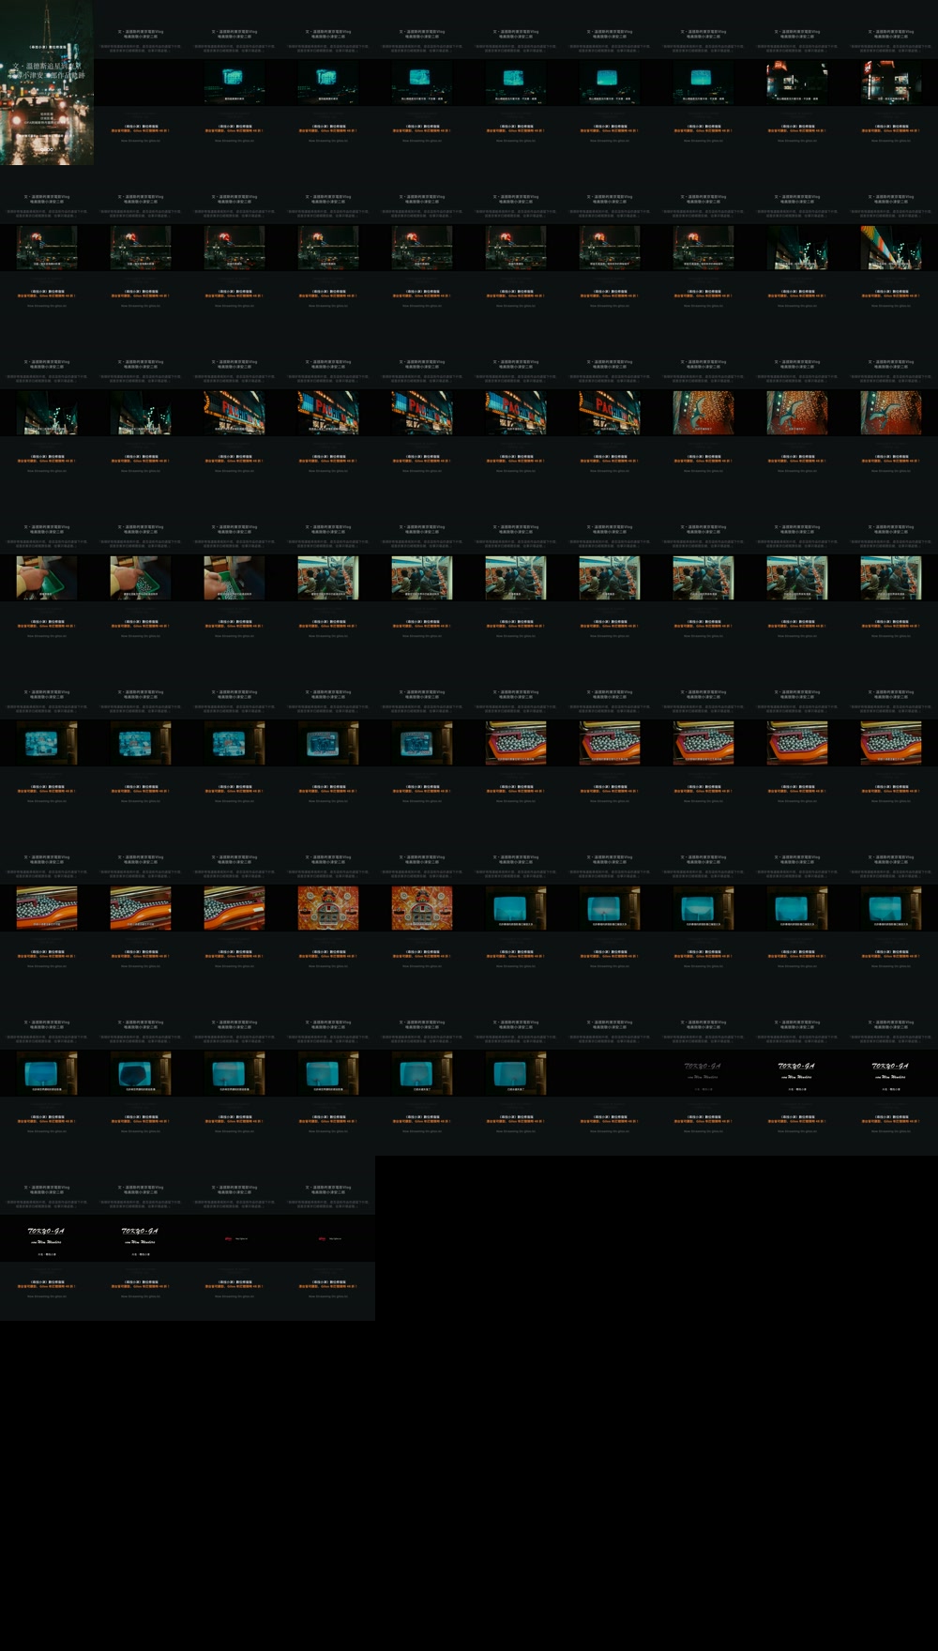Click the first teal screen frame in top row
Image resolution: width=938 pixels, height=1651 pixels.
coord(234,83)
